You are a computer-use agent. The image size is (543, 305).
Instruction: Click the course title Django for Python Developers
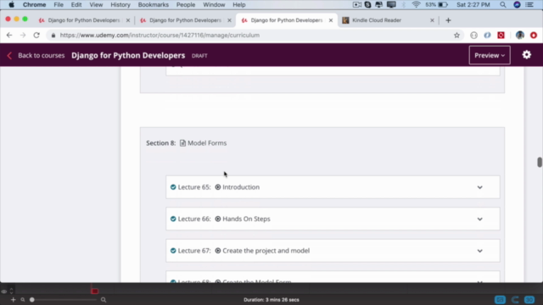click(x=128, y=55)
